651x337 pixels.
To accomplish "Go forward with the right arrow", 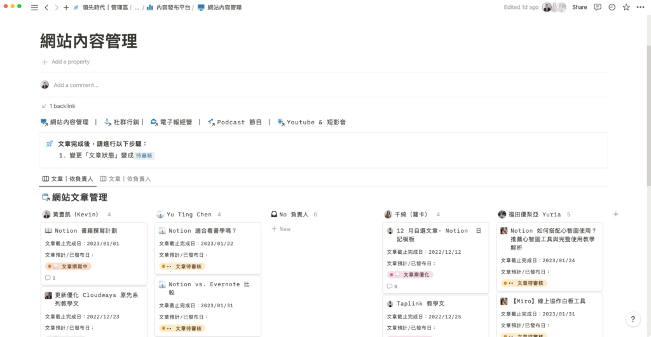I will point(57,8).
